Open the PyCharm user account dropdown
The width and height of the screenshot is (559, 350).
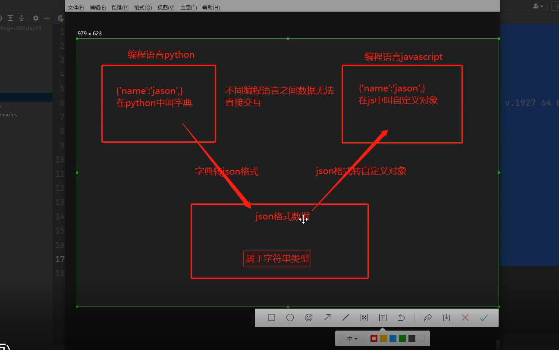538,6
